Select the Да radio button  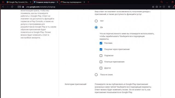tap(96, 27)
